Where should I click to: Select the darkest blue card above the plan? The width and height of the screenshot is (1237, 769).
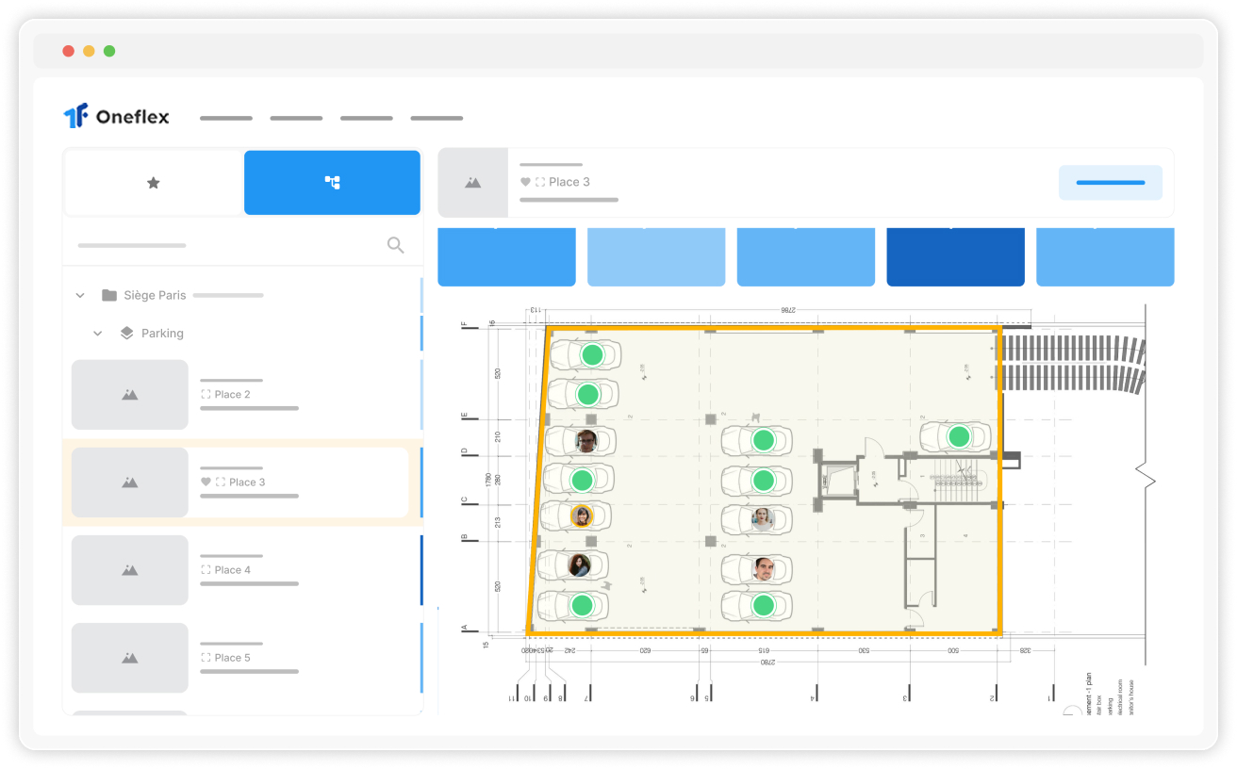955,256
